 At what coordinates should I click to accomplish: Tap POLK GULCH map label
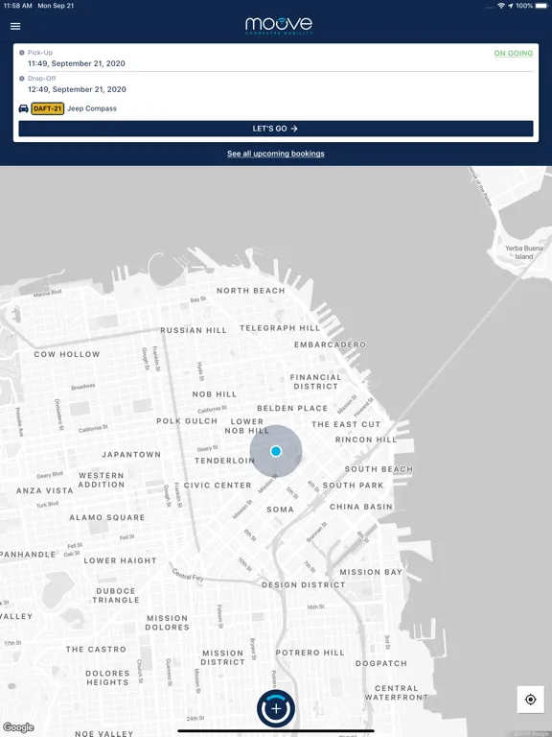tap(187, 421)
